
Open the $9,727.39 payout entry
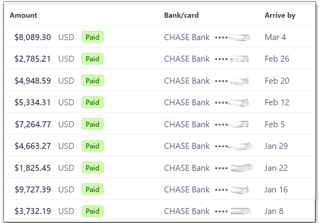pos(159,189)
